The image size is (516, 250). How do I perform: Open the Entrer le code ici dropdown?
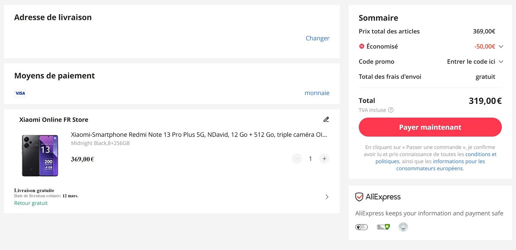[475, 62]
